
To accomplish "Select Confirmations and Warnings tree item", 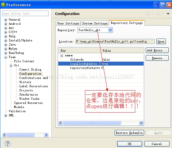I will [33, 78].
